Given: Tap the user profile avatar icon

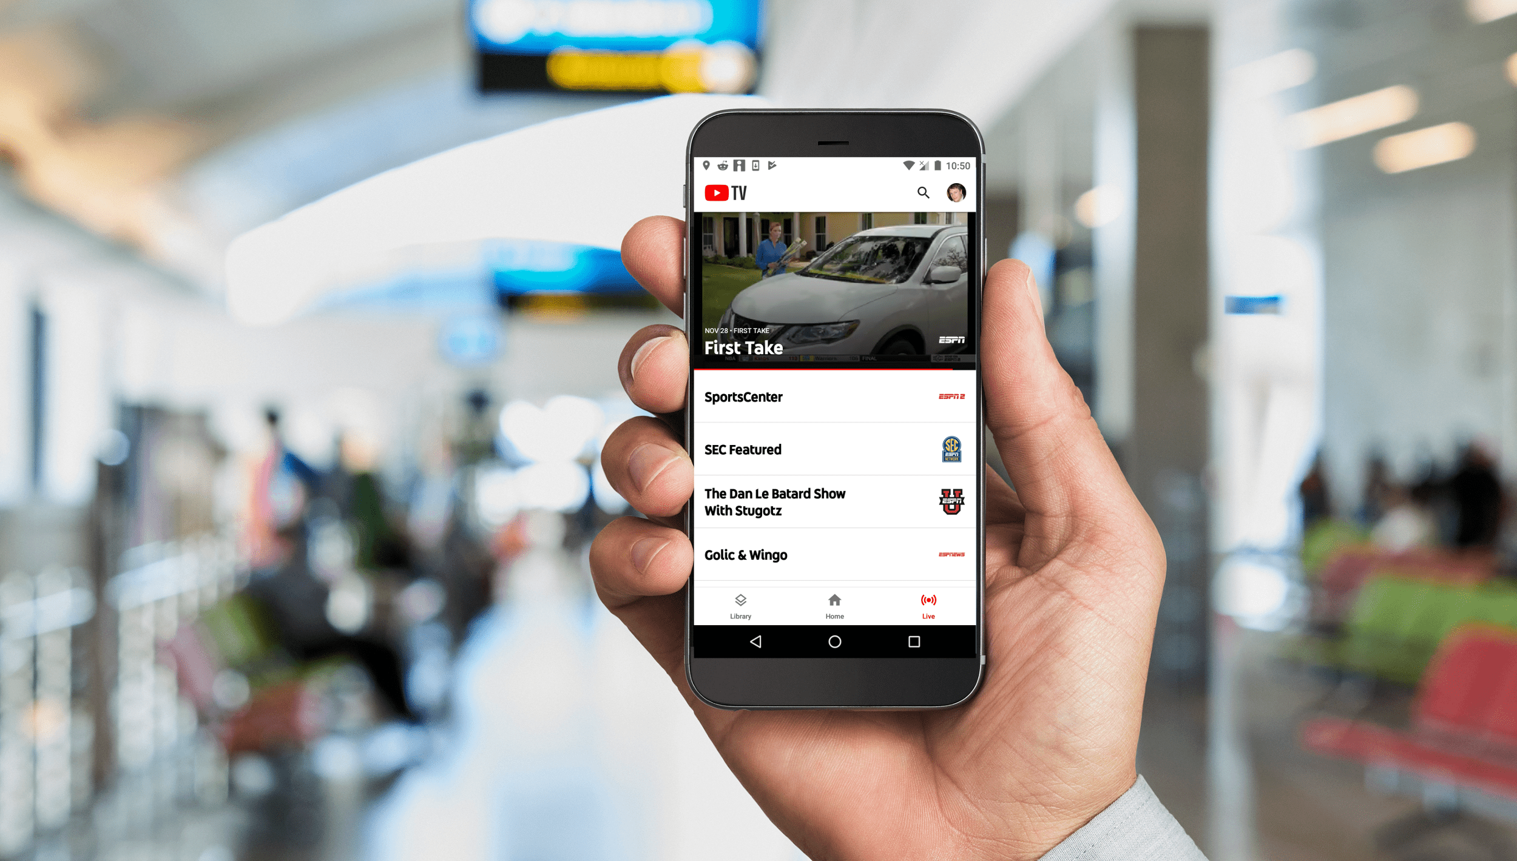Looking at the screenshot, I should pos(956,193).
